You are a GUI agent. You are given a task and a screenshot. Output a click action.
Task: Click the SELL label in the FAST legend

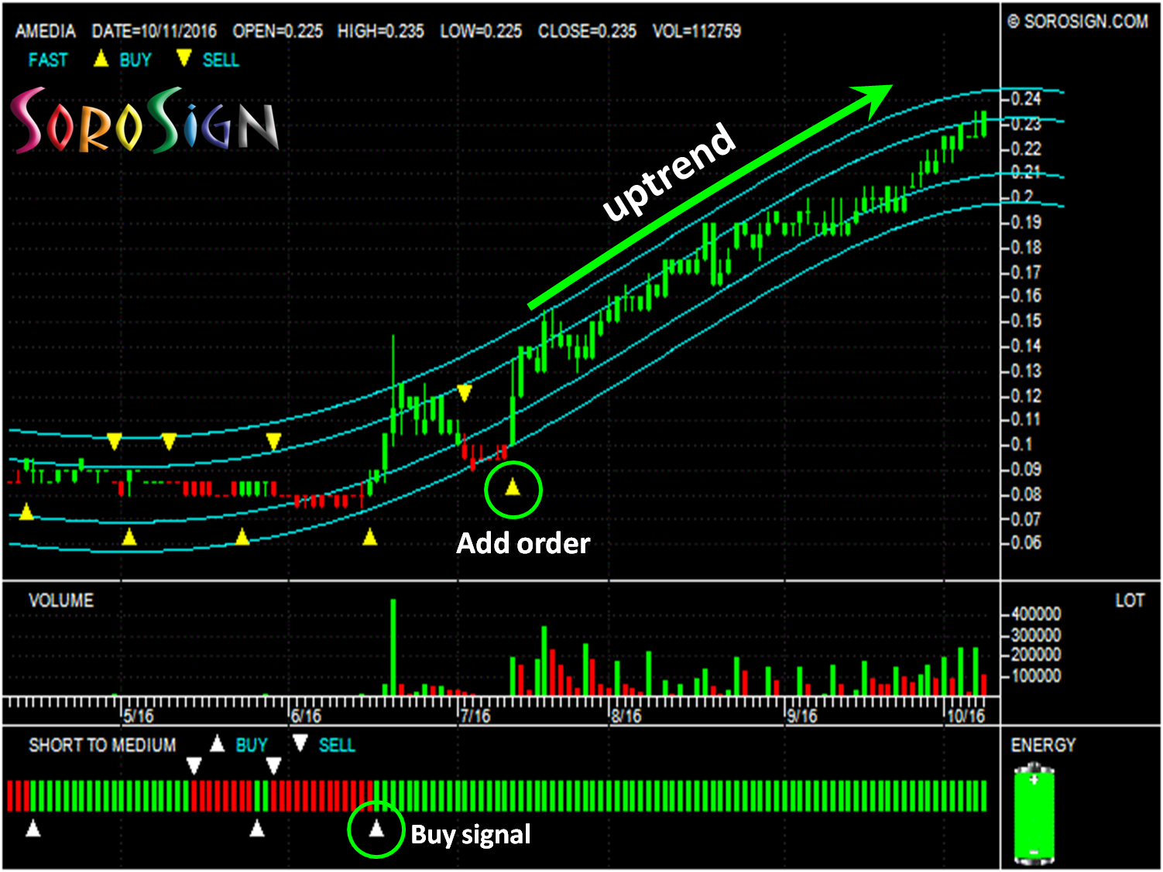(221, 60)
